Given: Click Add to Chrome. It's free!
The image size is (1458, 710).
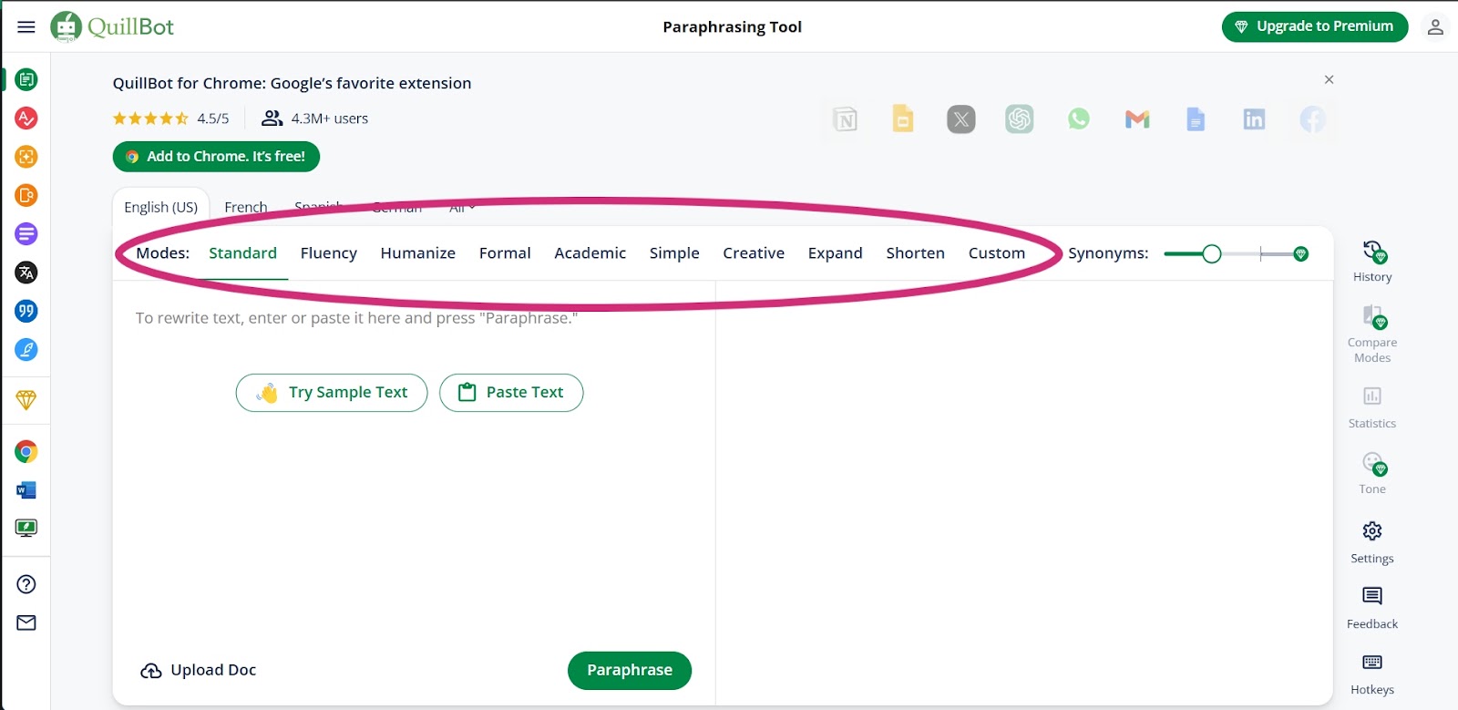Looking at the screenshot, I should click(x=216, y=157).
